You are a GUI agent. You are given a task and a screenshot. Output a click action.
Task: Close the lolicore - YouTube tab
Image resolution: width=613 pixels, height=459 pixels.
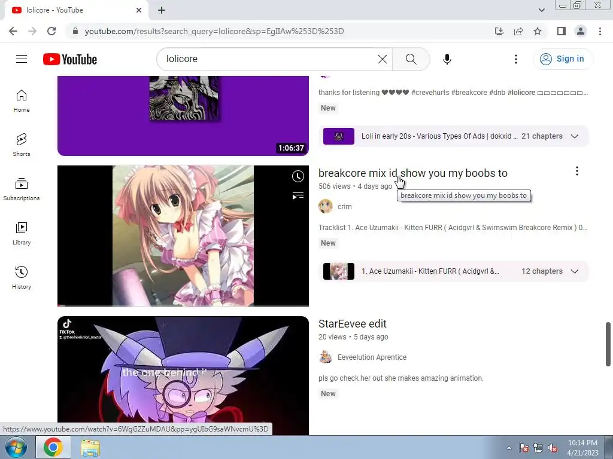click(139, 10)
